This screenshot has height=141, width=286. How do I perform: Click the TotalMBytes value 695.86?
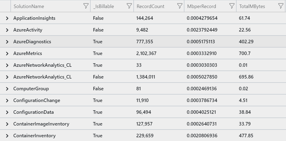click(x=246, y=77)
